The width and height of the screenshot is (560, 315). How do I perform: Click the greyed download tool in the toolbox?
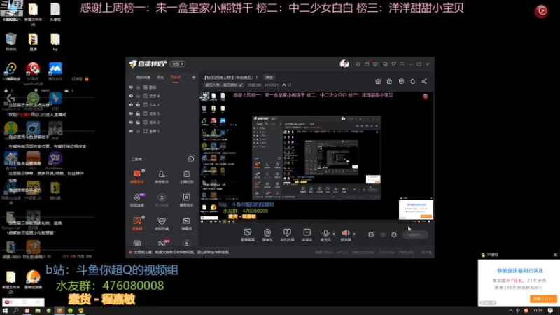tap(162, 199)
